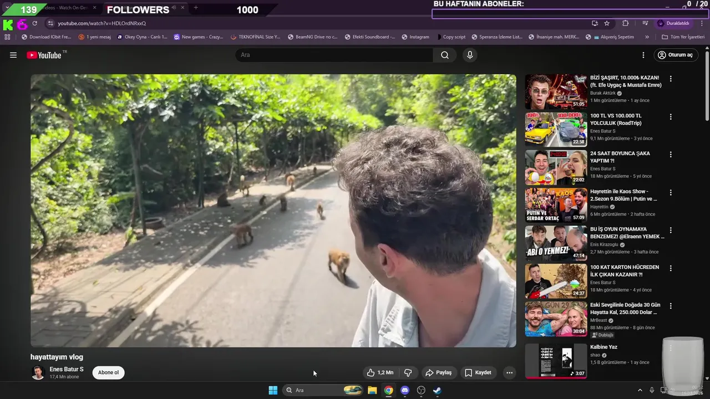The image size is (710, 399).
Task: Open Hayrettin ile Kaos Show video title
Action: [x=623, y=195]
